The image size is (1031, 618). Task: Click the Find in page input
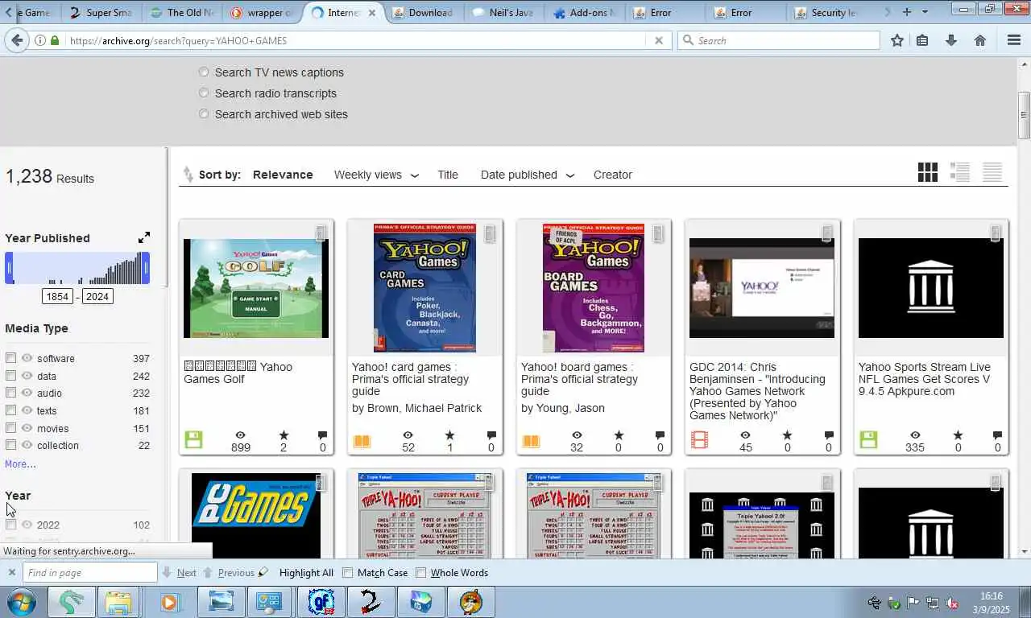[89, 573]
